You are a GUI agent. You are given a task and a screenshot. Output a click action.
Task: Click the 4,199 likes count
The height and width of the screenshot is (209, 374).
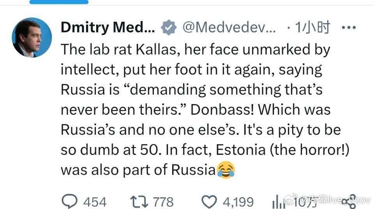point(238,202)
